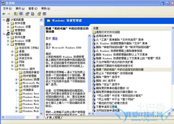Expand the 终端服务 tree node
Screen dimensions: 174x124
[x=17, y=90]
